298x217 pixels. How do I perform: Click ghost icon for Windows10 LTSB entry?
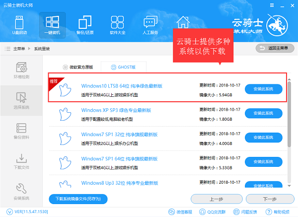(x=65, y=90)
